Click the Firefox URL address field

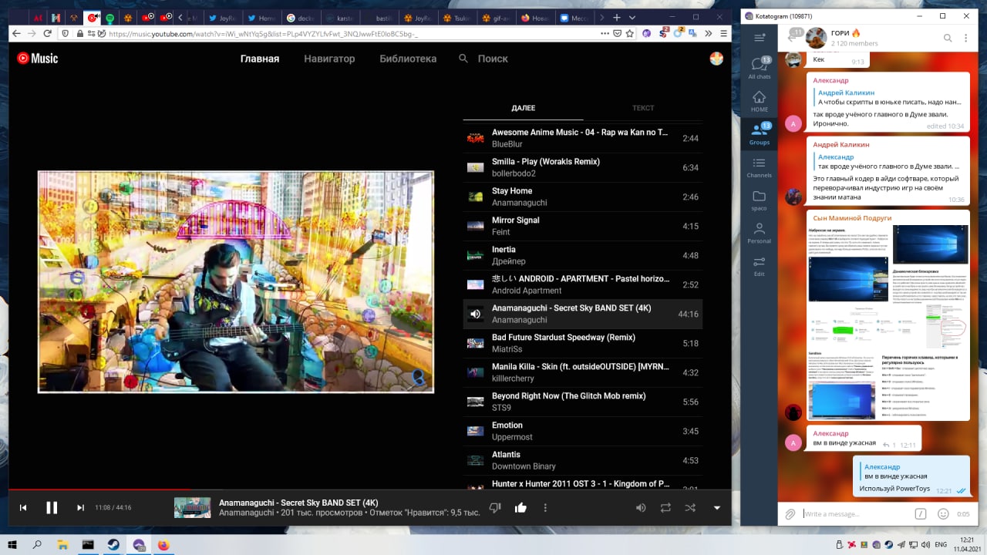[x=347, y=33]
